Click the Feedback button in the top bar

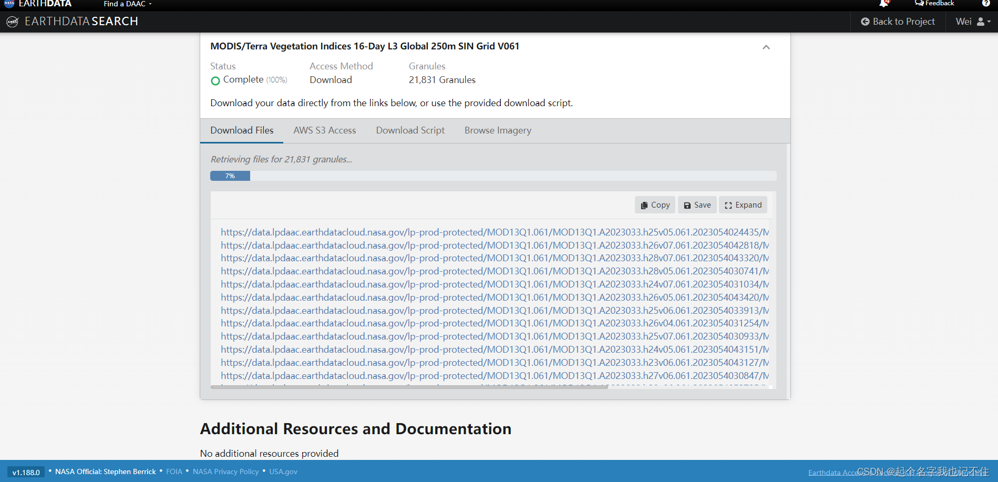[x=934, y=3]
